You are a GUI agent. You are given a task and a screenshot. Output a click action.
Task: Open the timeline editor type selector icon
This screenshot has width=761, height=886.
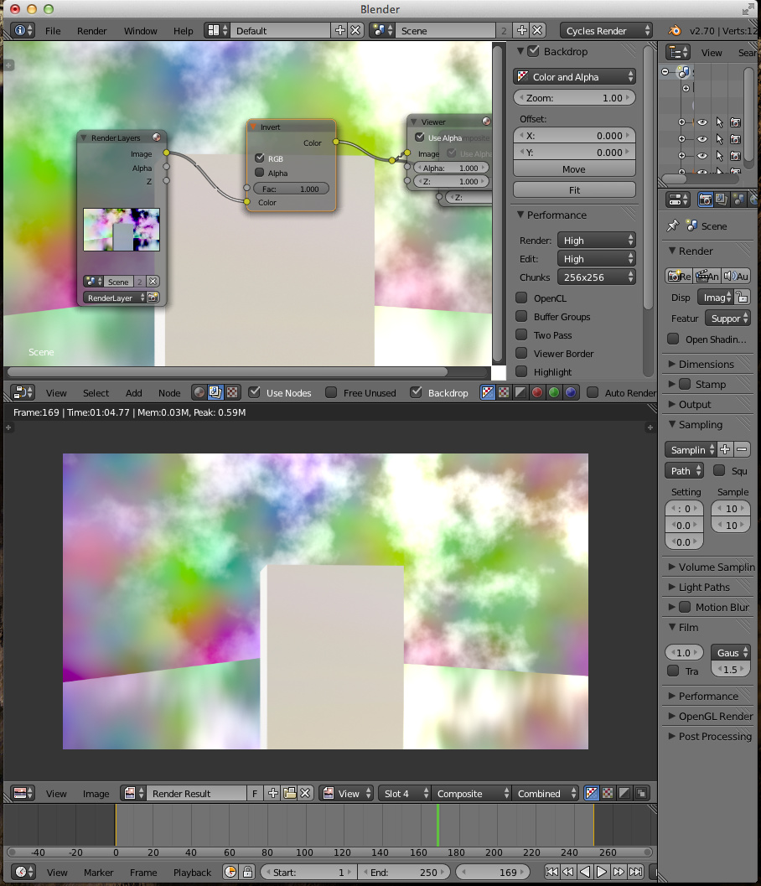[23, 872]
